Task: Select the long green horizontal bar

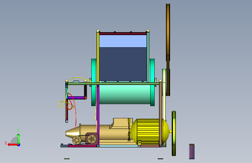Action: 113,84
